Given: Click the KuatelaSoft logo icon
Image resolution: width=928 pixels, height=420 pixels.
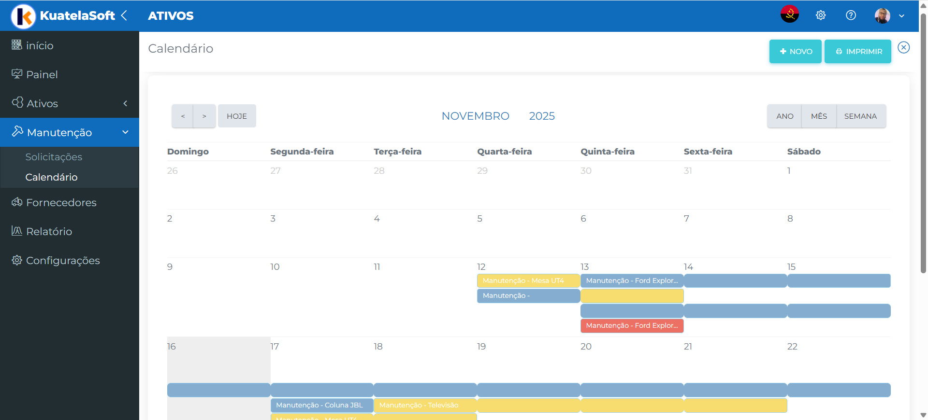Looking at the screenshot, I should click(23, 16).
